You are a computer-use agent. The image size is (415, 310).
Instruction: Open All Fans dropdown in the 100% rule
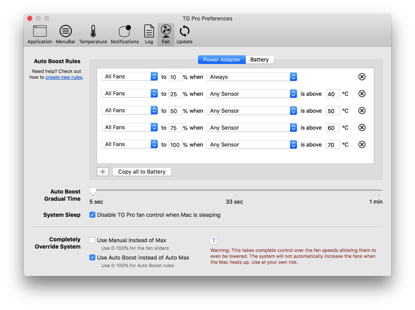coord(130,144)
